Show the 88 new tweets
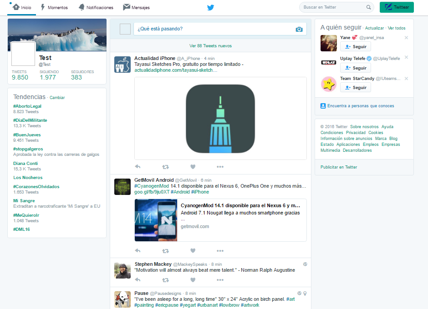The image size is (428, 309). pos(210,46)
